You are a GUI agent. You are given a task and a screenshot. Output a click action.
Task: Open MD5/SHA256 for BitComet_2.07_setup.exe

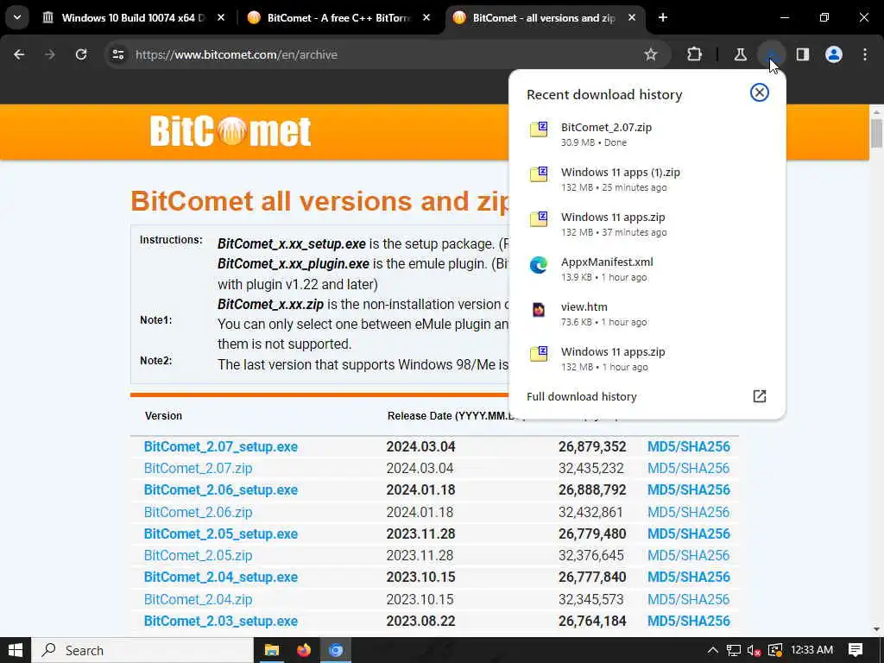[x=688, y=446]
